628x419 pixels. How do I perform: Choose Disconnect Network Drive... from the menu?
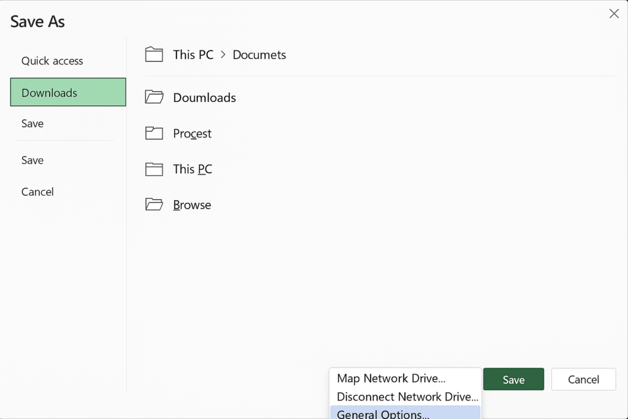point(407,396)
